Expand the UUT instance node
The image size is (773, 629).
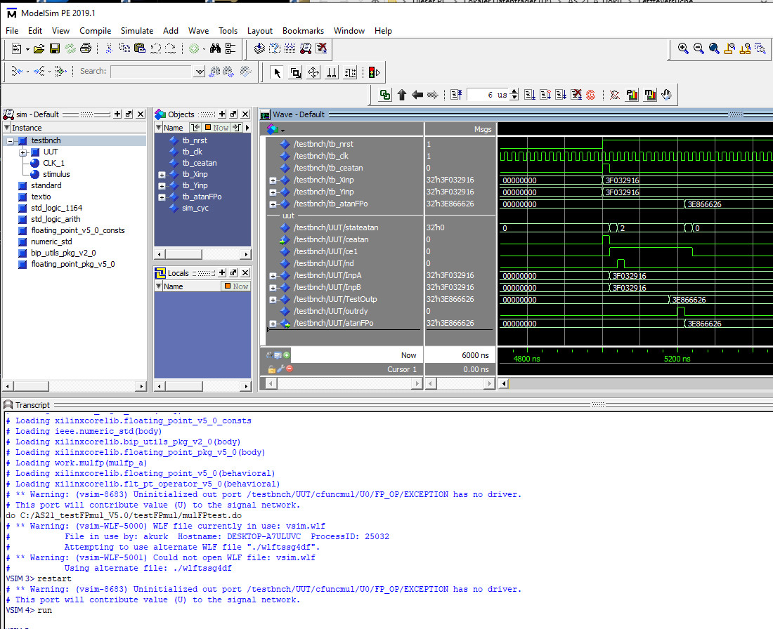22,152
